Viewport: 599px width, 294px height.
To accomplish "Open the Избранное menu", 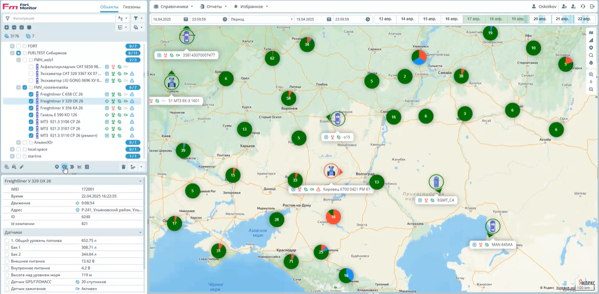I will coord(251,7).
